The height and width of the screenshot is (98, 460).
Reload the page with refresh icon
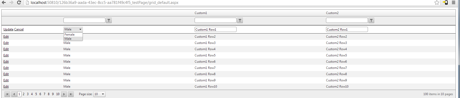19,3
